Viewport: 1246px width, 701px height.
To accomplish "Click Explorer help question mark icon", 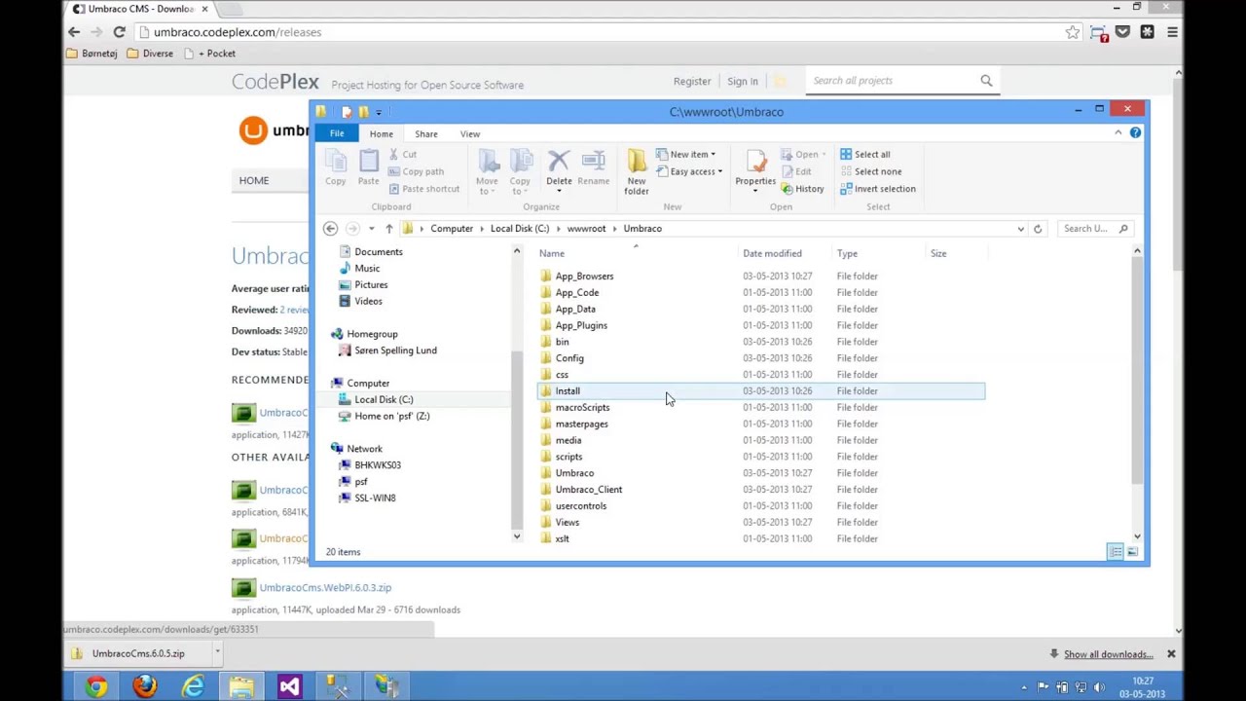I will coord(1135,132).
